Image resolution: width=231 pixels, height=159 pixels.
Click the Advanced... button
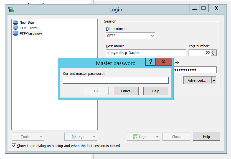tap(197, 80)
